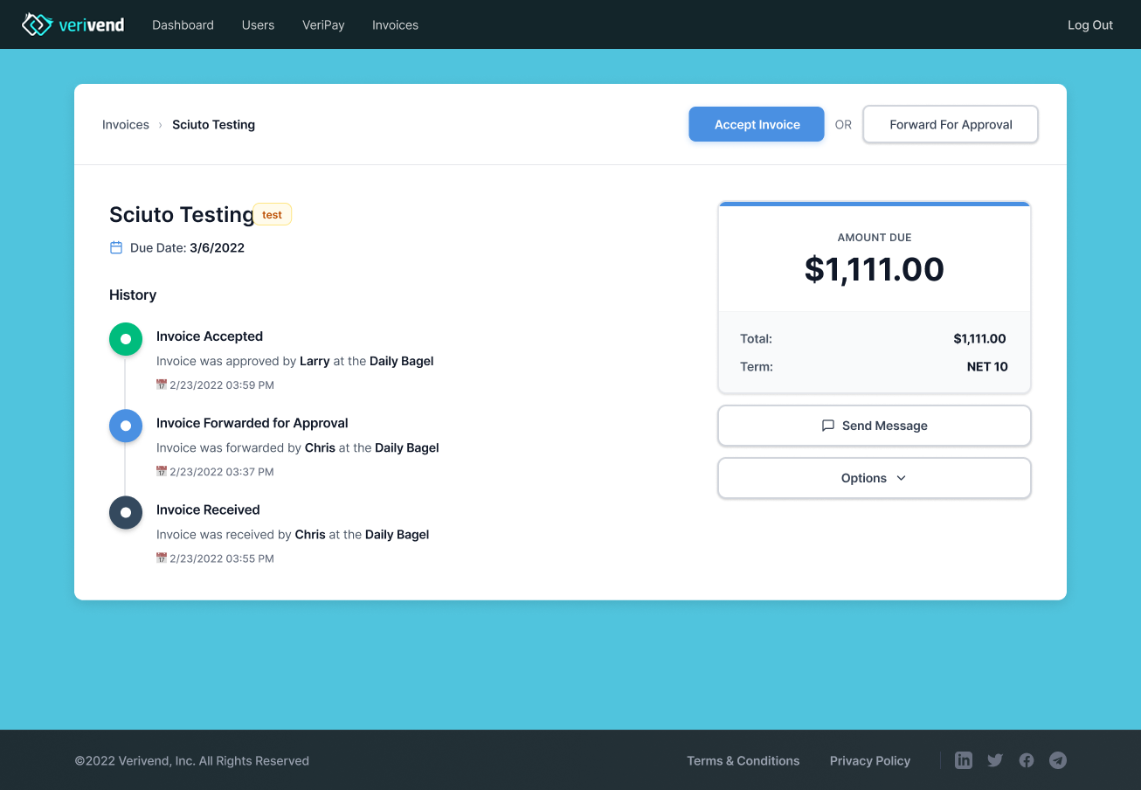Click Log Out in the top bar
The width and height of the screenshot is (1141, 790).
pyautogui.click(x=1090, y=24)
